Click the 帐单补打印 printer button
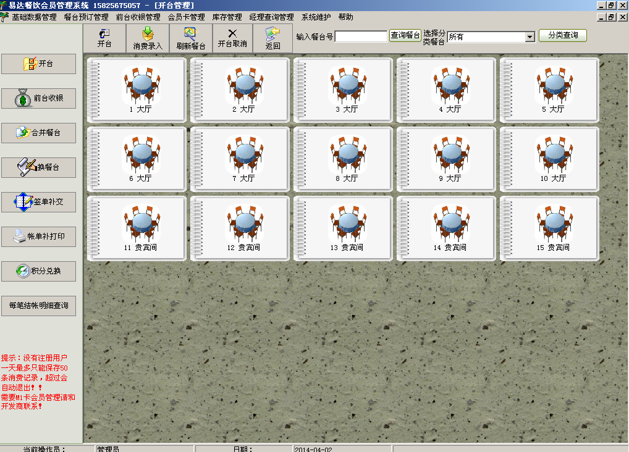This screenshot has width=629, height=452. pyautogui.click(x=38, y=236)
